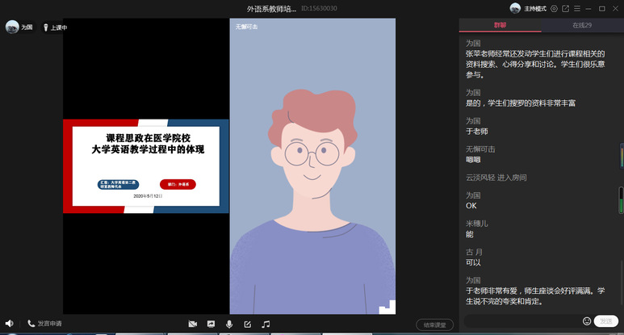This screenshot has height=335, width=624.
Task: Click the music note icon
Action: pos(266,324)
